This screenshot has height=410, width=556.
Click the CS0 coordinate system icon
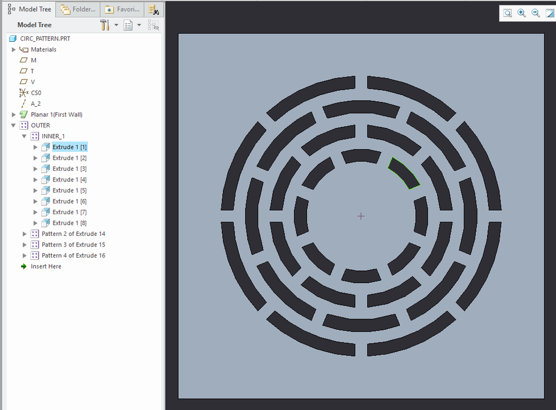(24, 92)
